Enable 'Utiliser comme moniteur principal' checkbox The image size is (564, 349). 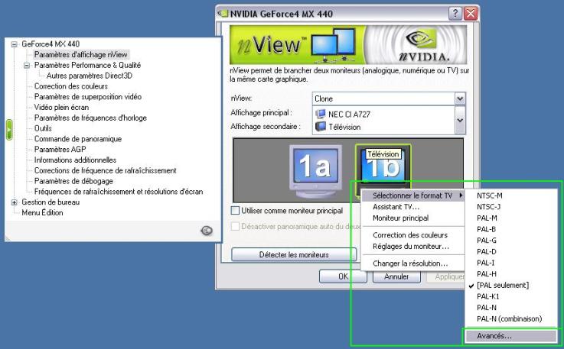tap(236, 210)
